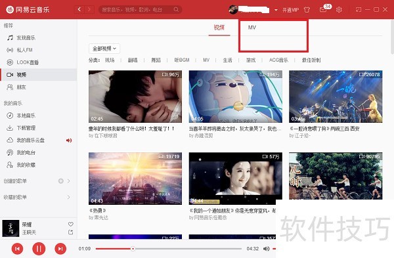Image resolution: width=394 pixels, height=258 pixels.
Task: Play the 04:44 video with 57万 views
Action: click(x=236, y=179)
